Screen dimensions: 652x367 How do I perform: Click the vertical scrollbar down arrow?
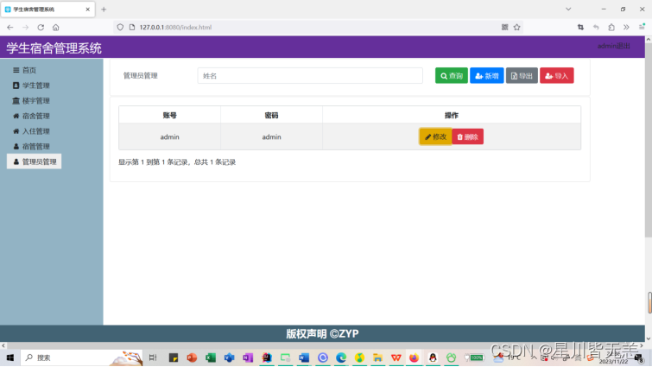[649, 339]
